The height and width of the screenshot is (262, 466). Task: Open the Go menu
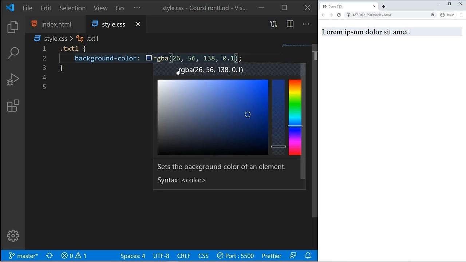click(119, 8)
